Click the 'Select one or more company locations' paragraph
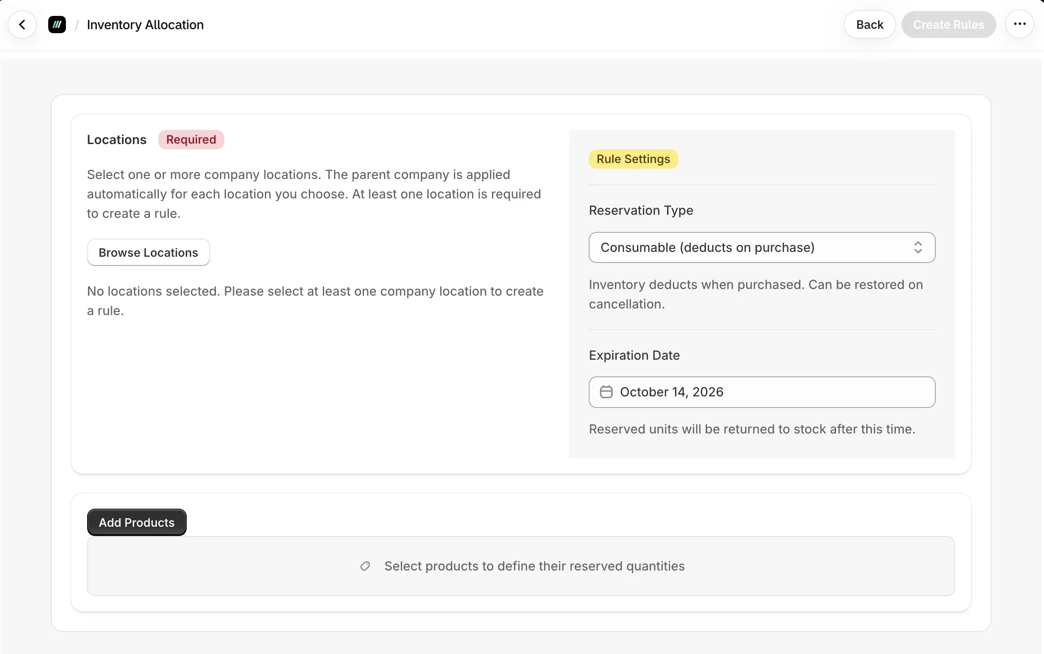This screenshot has height=654, width=1044. pos(314,194)
